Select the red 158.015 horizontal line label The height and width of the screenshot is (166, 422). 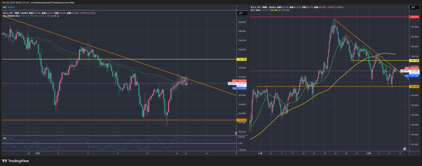click(x=414, y=17)
